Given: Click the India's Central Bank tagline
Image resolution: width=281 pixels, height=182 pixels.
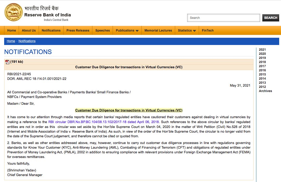Looking at the screenshot, I should click(56, 20).
